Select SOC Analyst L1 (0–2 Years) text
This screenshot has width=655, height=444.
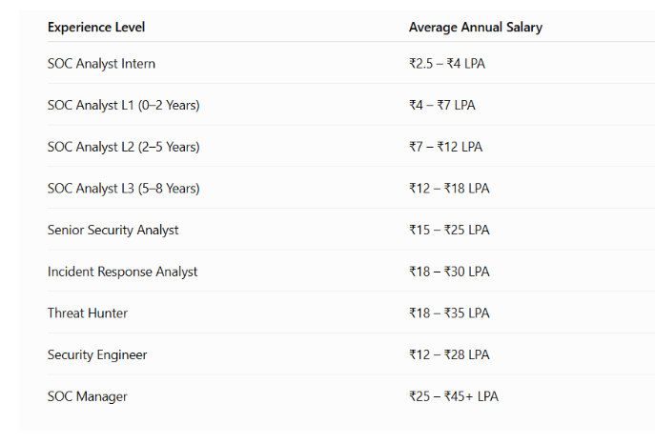123,105
